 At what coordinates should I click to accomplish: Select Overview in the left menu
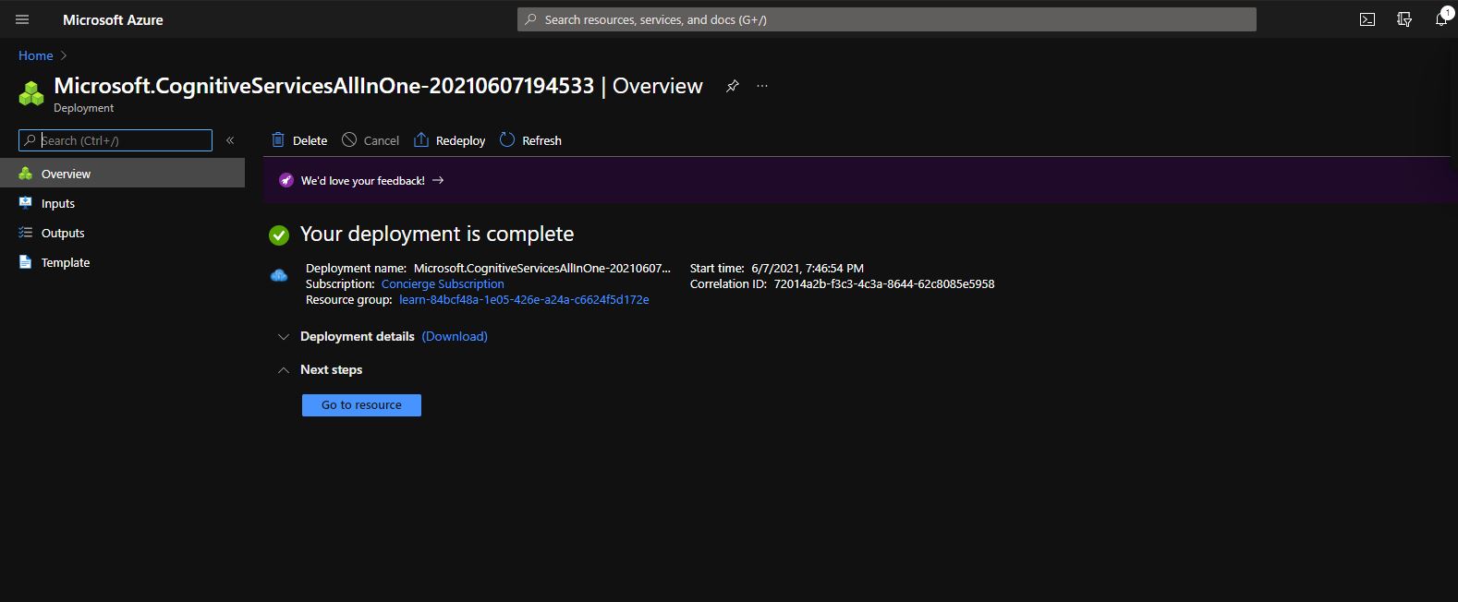122,174
